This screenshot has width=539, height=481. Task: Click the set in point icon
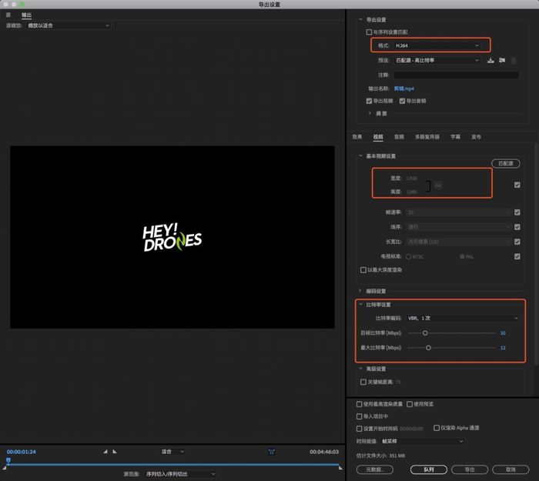[105, 452]
